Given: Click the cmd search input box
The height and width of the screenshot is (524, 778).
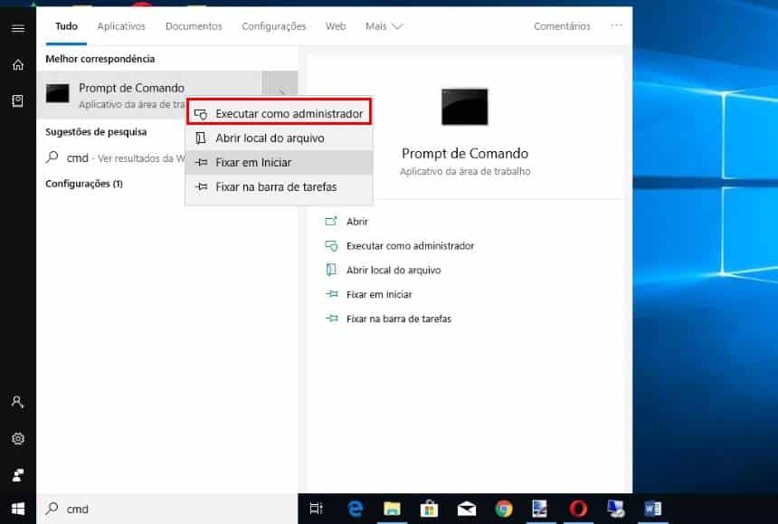Looking at the screenshot, I should [x=167, y=509].
